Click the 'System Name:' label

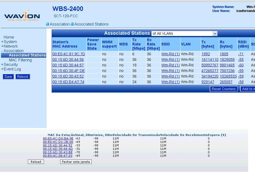[x=223, y=7]
